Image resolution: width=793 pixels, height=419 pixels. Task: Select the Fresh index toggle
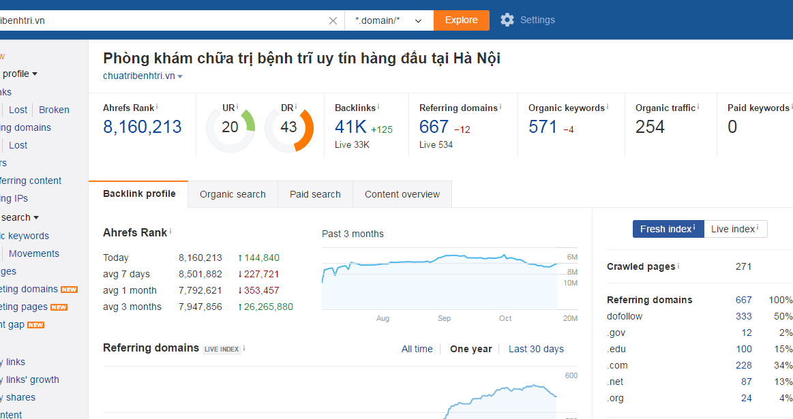click(x=668, y=229)
